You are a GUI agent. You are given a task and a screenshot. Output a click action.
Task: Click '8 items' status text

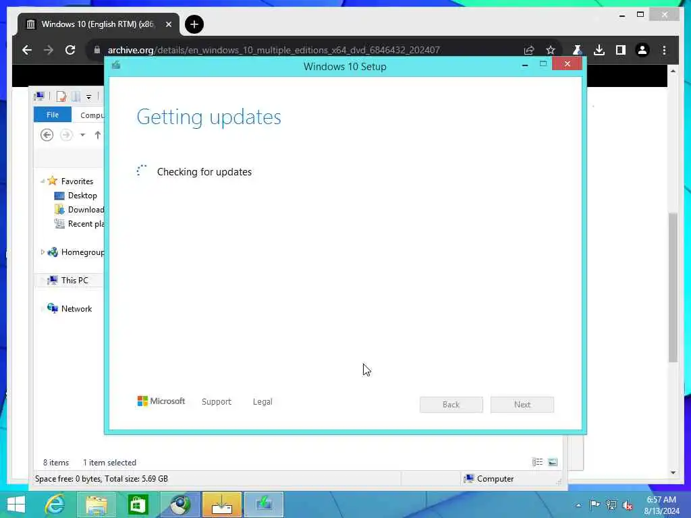point(56,463)
